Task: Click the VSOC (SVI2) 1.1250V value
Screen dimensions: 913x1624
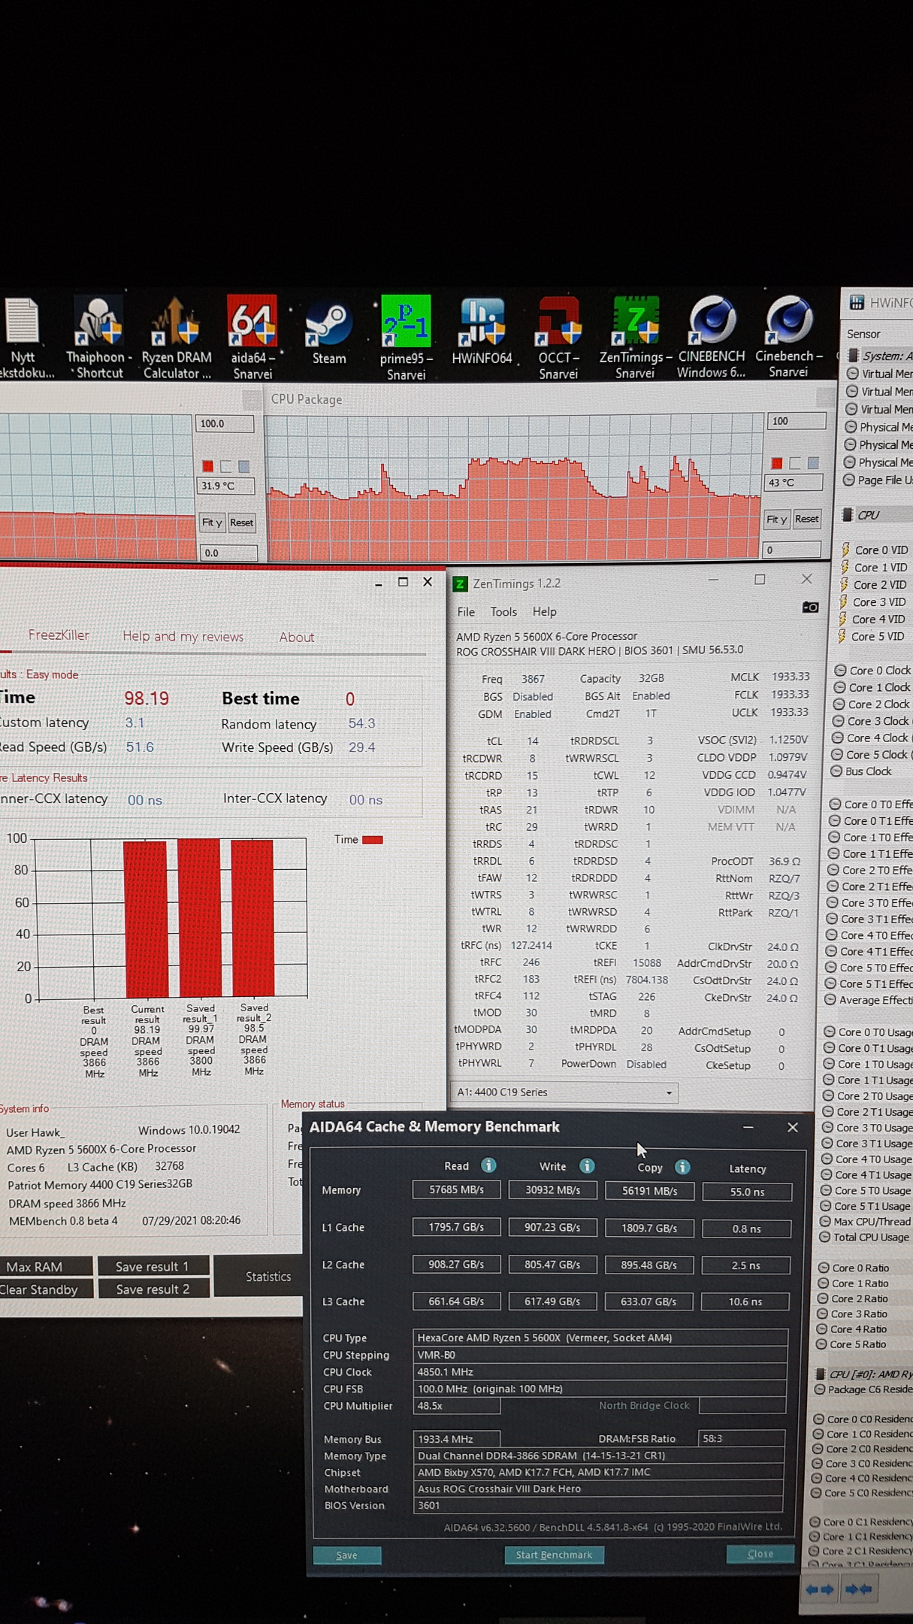Action: coord(788,740)
